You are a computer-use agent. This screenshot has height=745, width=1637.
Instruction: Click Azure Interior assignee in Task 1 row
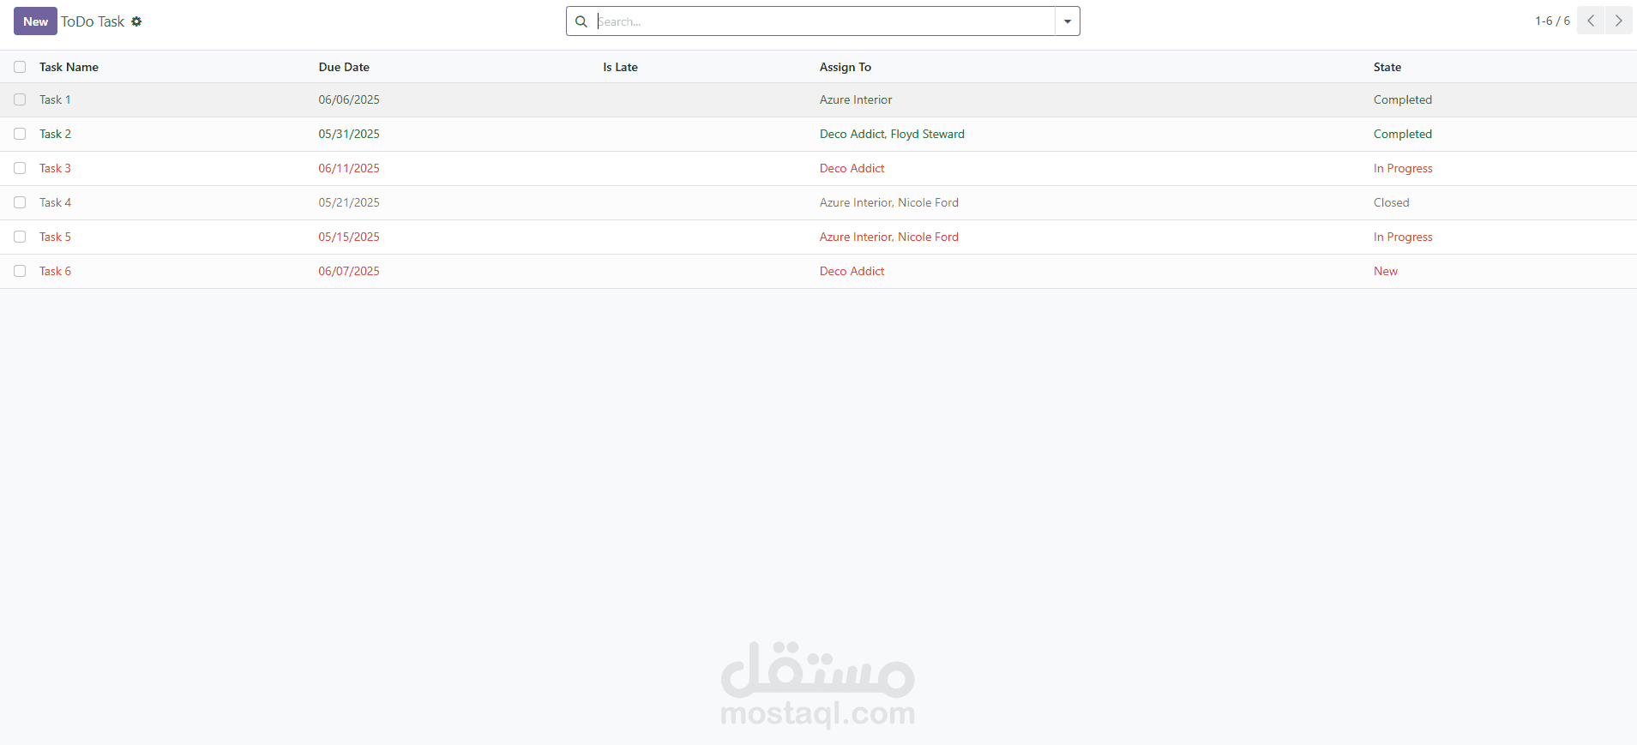[856, 99]
